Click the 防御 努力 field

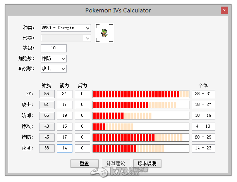82,116
